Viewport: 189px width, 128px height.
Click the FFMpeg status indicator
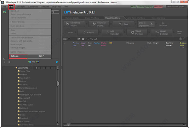point(149,7)
